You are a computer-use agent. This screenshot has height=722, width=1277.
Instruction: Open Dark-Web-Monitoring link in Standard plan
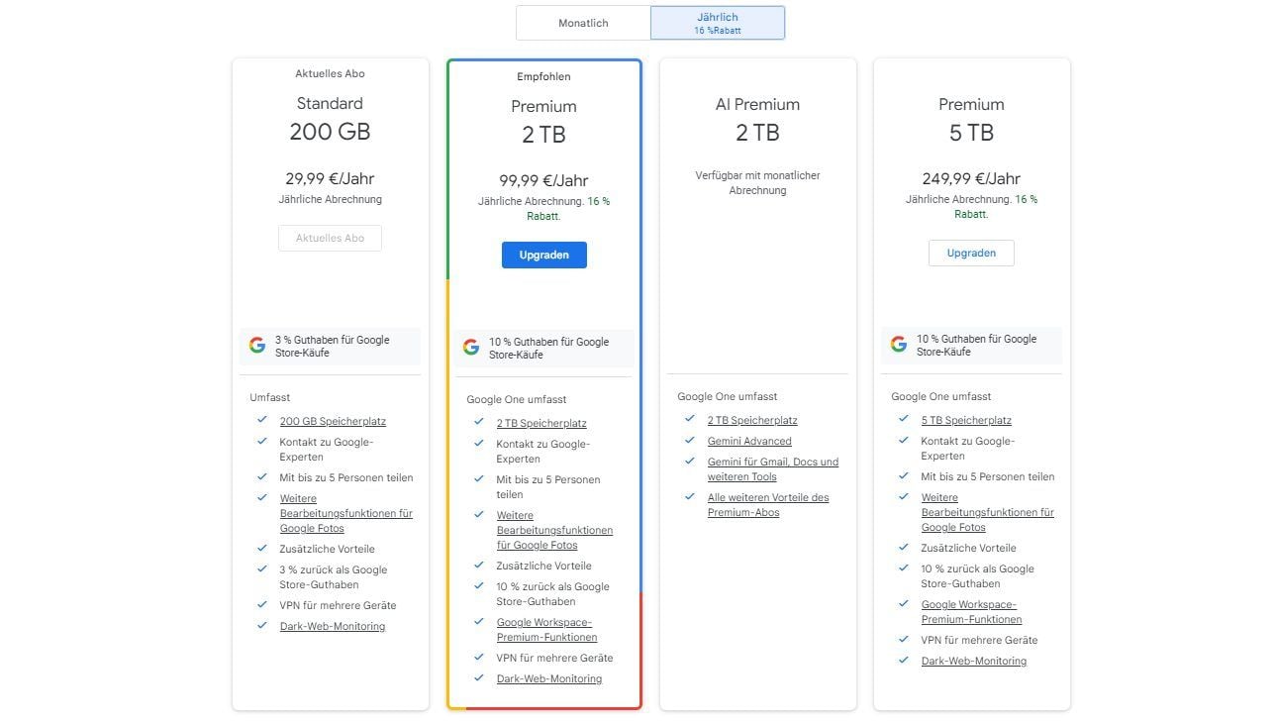[x=333, y=626]
